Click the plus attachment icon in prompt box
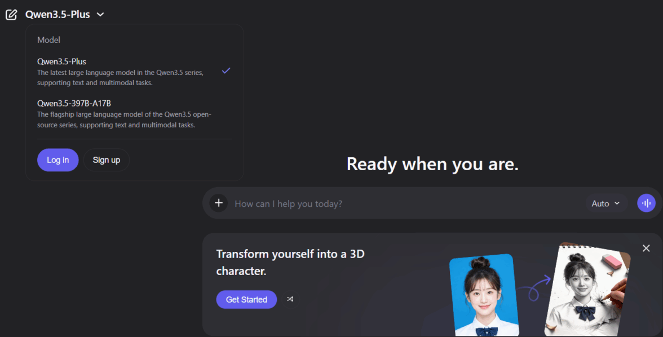Screen dimensions: 663x337 tap(219, 203)
